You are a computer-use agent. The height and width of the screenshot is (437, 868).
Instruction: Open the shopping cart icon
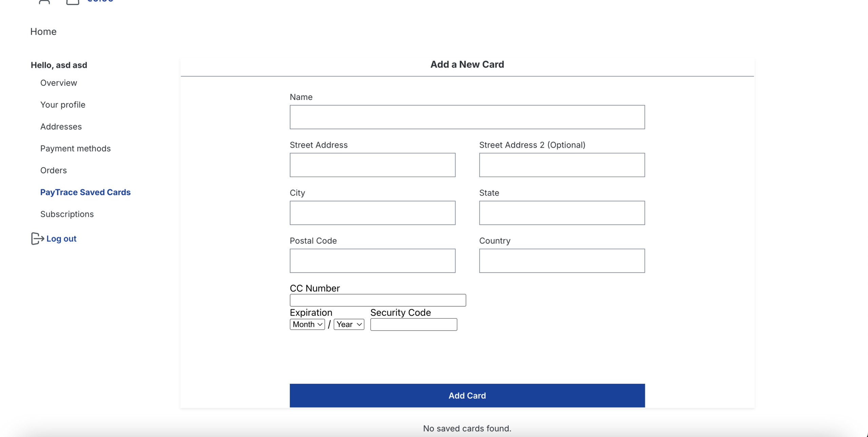tap(73, 2)
